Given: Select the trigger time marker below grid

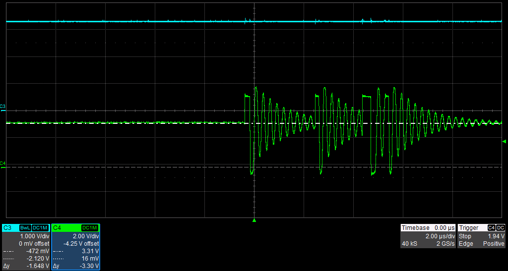Looking at the screenshot, I should (x=254, y=220).
